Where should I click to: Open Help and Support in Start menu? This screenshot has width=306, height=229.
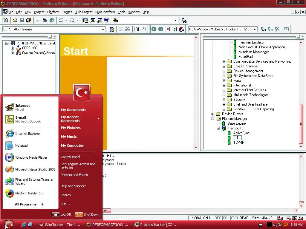73,186
